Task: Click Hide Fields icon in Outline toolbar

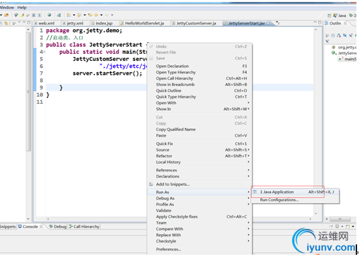Action: [x=345, y=36]
